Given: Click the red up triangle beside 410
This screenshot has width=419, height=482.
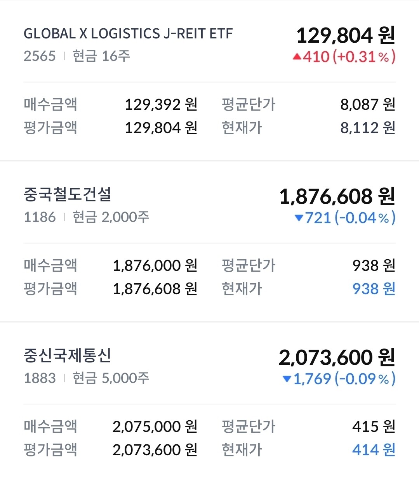Looking at the screenshot, I should [297, 57].
